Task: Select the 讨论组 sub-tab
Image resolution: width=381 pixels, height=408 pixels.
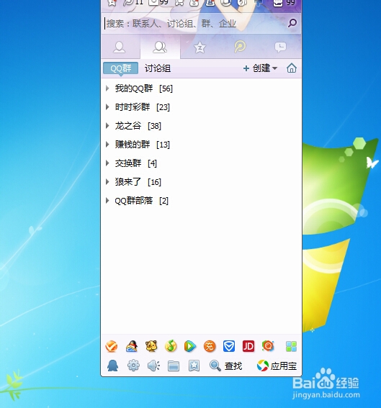Action: (x=158, y=68)
